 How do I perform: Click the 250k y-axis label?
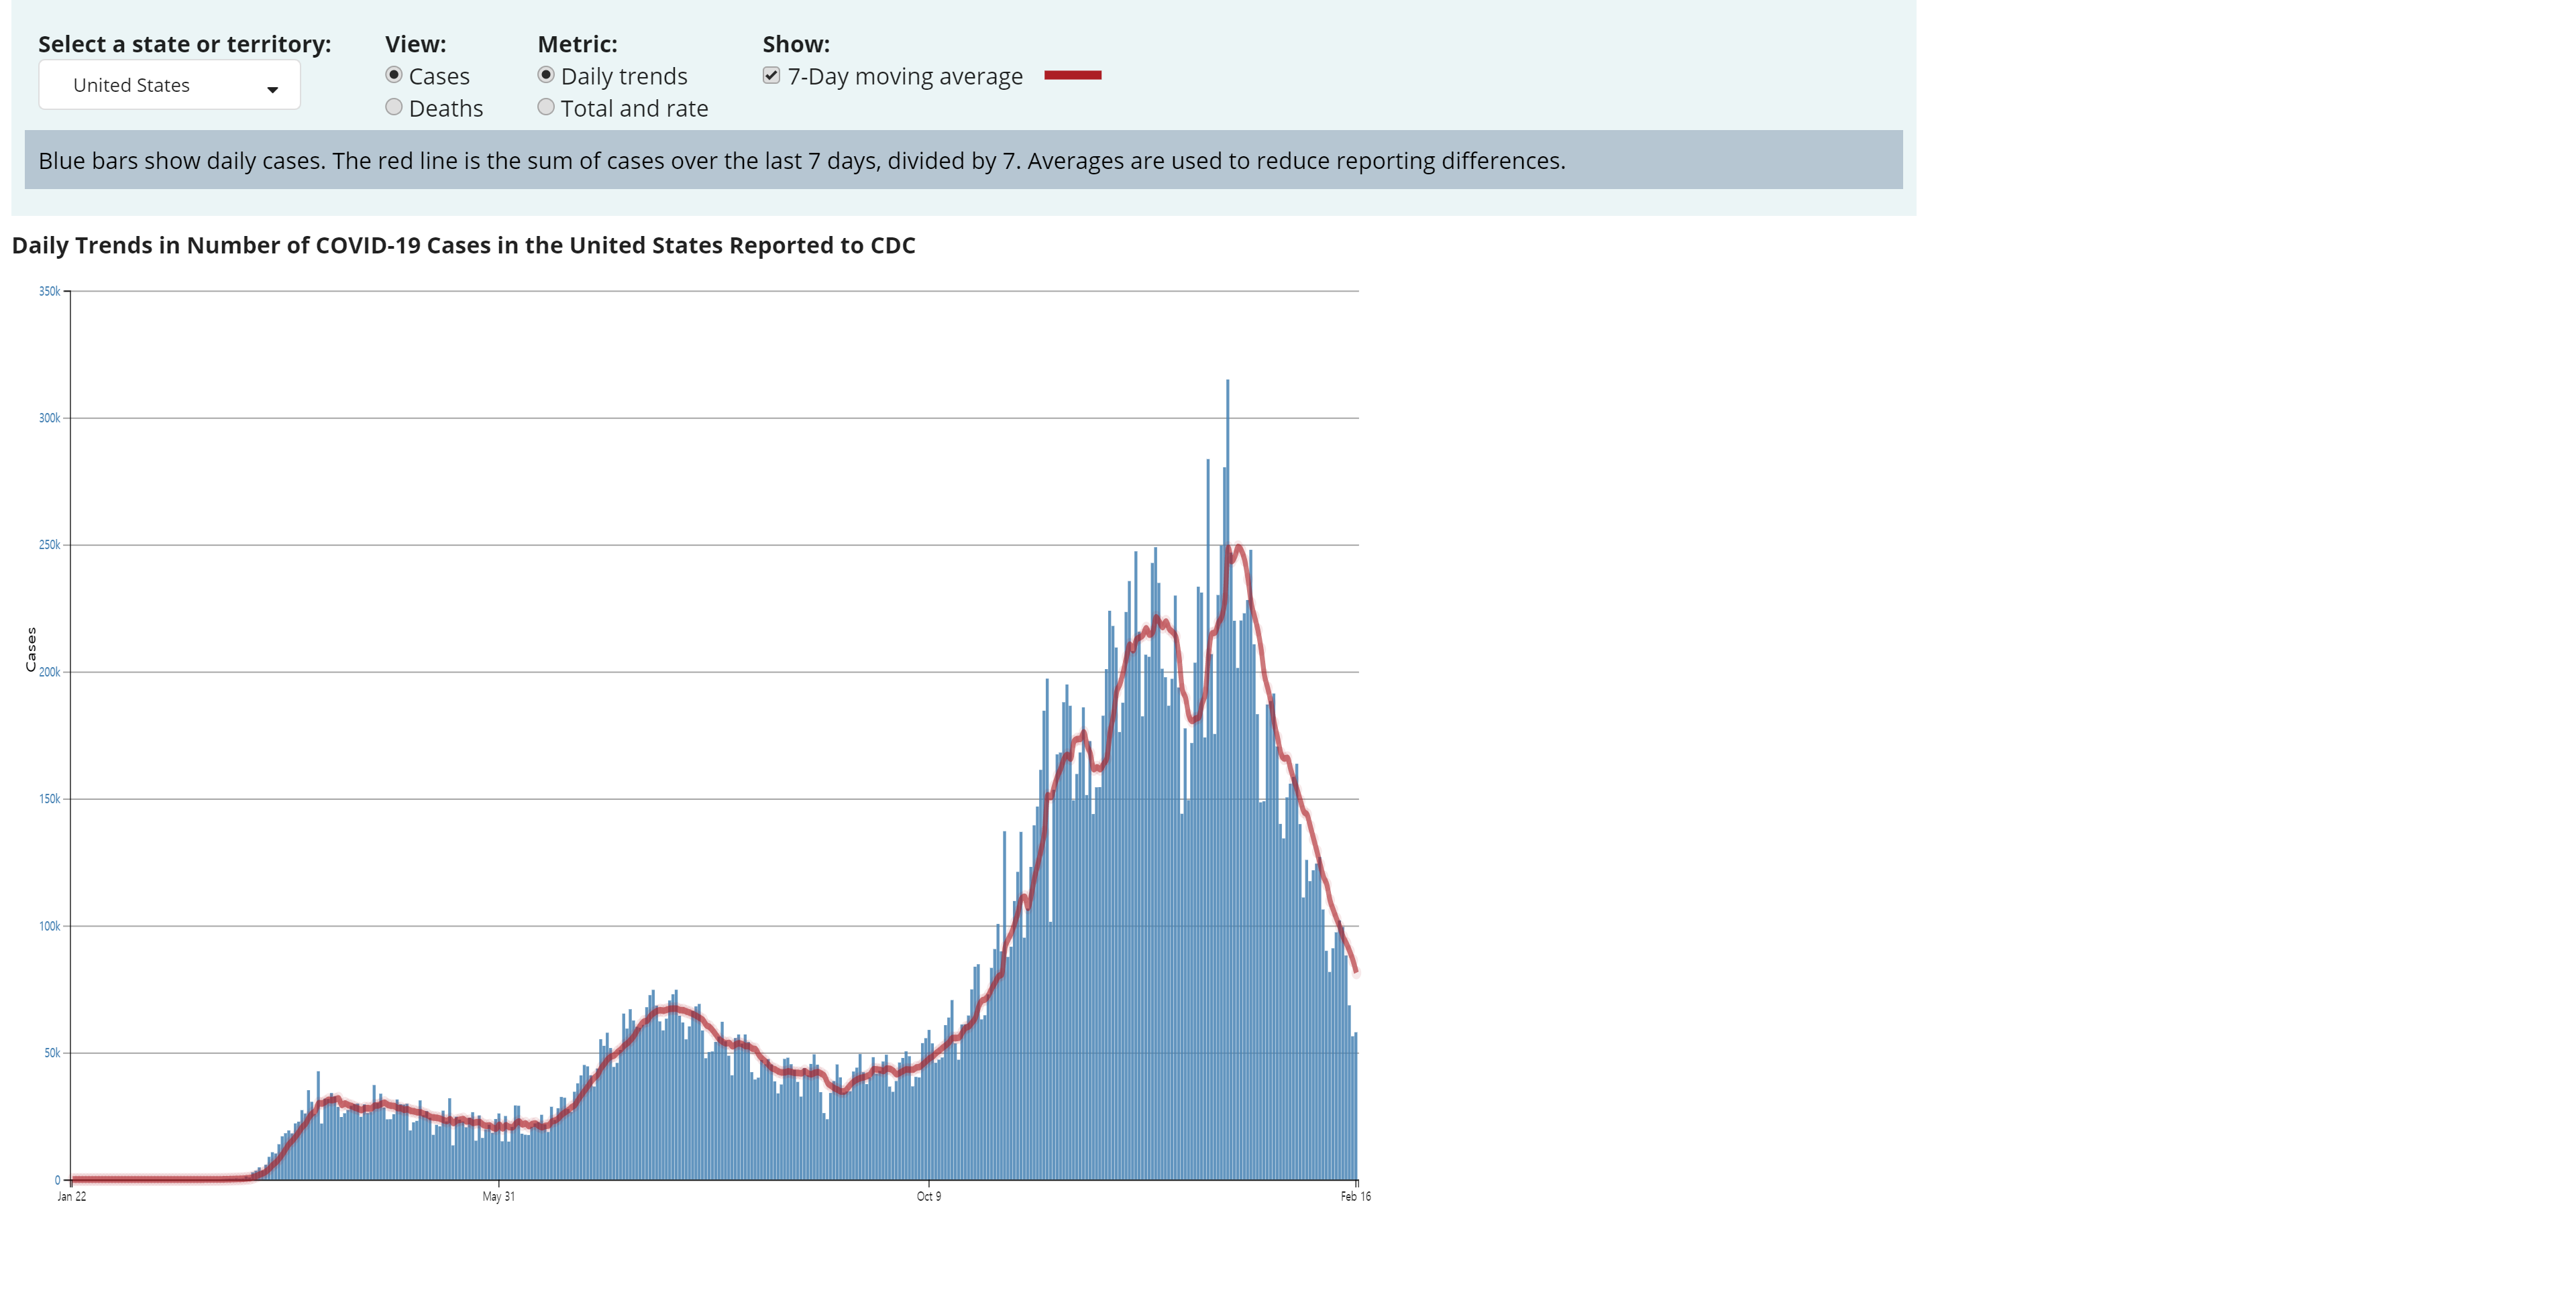coord(49,546)
